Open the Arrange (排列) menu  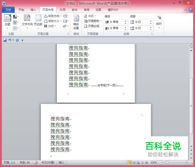pyautogui.click(x=159, y=22)
